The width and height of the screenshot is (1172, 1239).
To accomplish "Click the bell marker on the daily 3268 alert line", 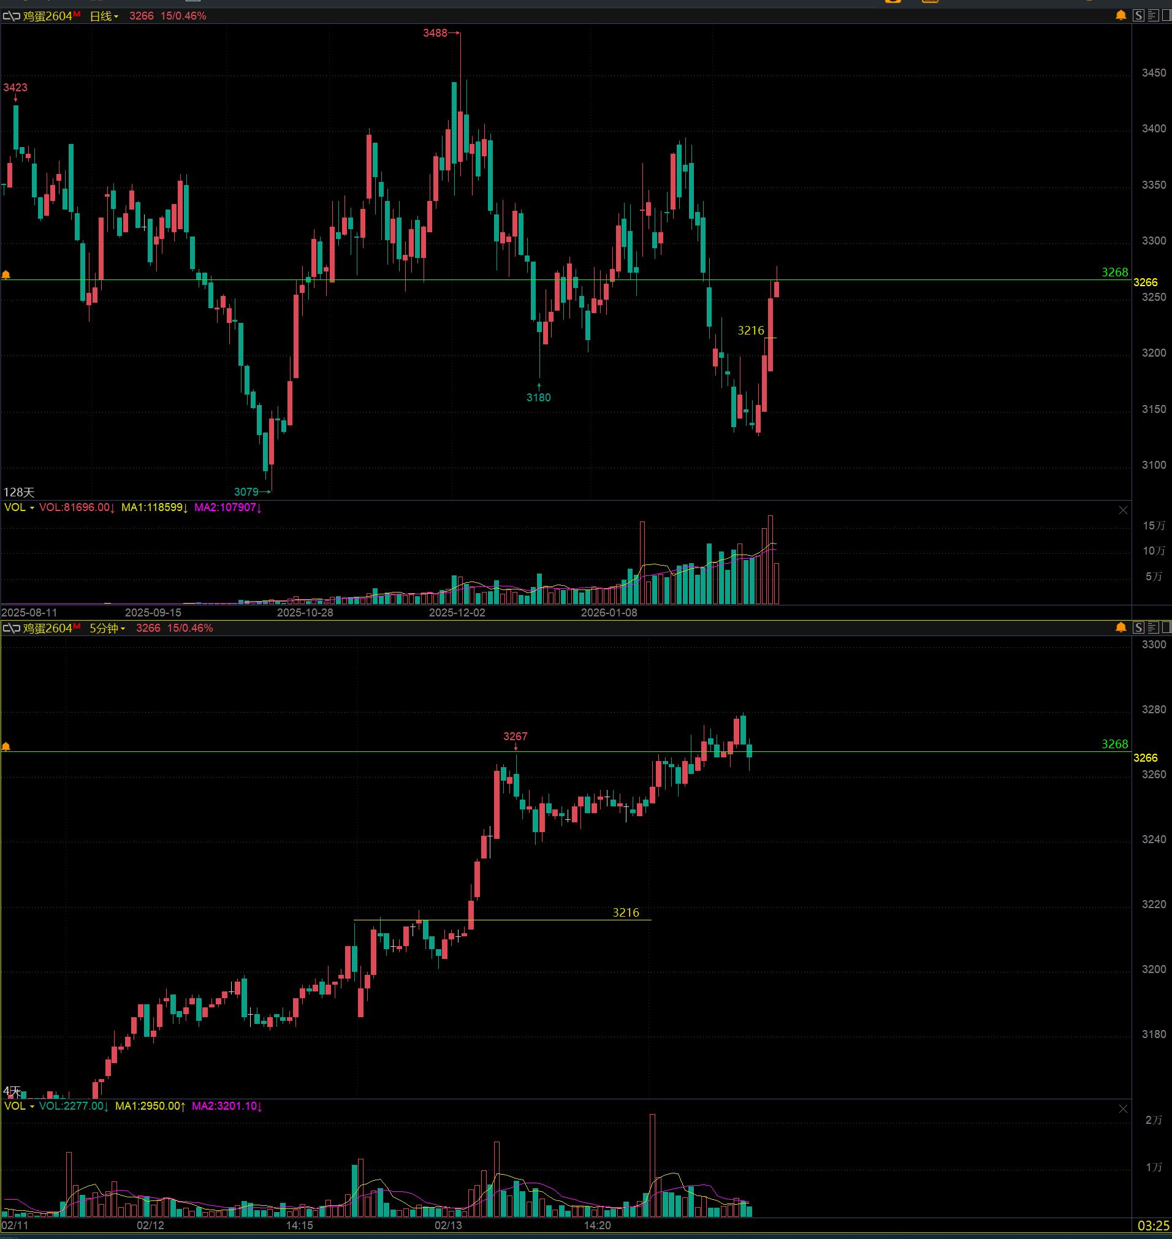I will pos(6,275).
